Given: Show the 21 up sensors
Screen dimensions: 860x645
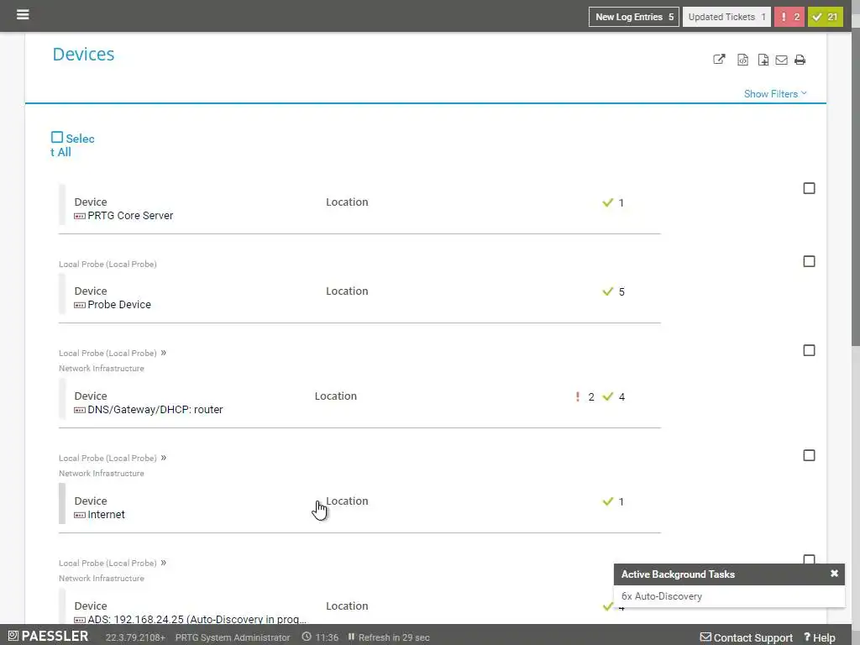Looking at the screenshot, I should tap(825, 17).
